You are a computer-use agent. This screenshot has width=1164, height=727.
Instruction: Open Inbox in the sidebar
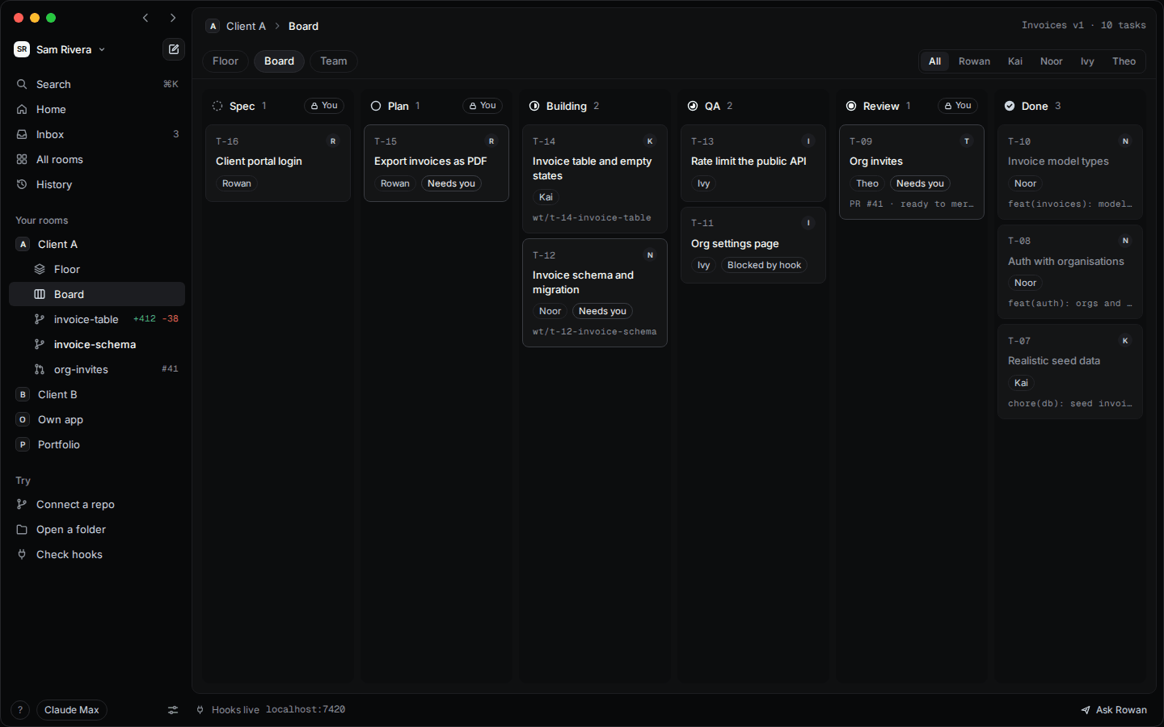pyautogui.click(x=97, y=134)
